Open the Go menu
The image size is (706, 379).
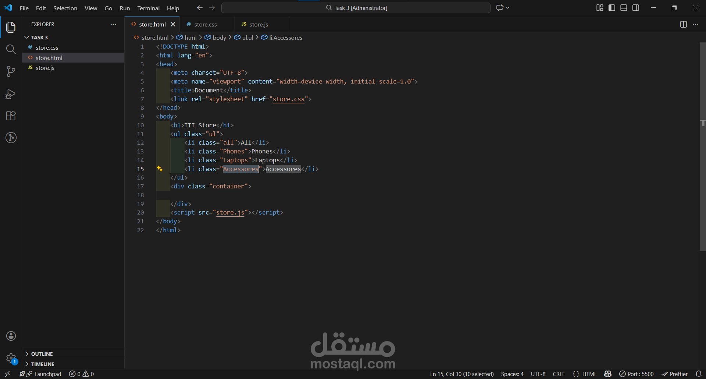[x=108, y=8]
